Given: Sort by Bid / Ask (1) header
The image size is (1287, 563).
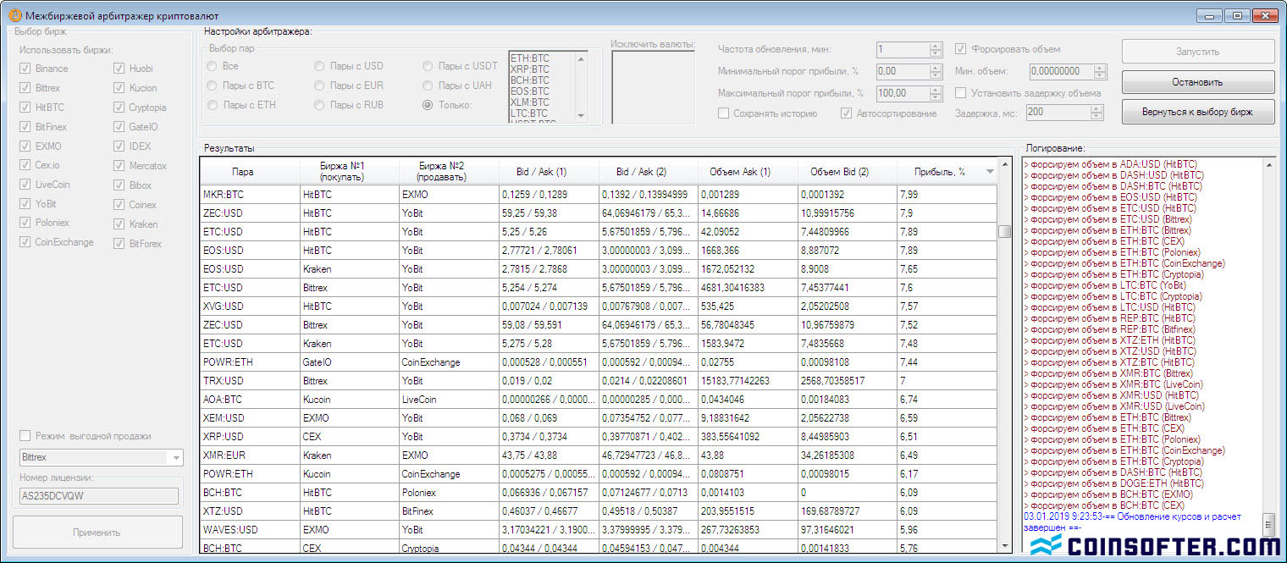Looking at the screenshot, I should click(549, 171).
